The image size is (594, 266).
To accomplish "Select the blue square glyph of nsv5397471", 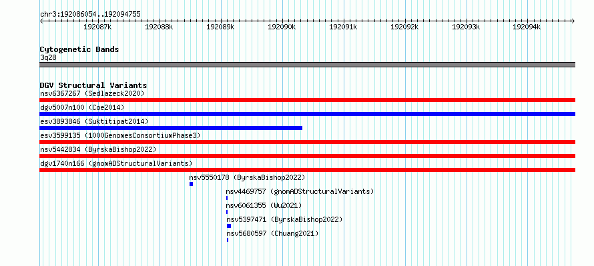I will (x=229, y=226).
